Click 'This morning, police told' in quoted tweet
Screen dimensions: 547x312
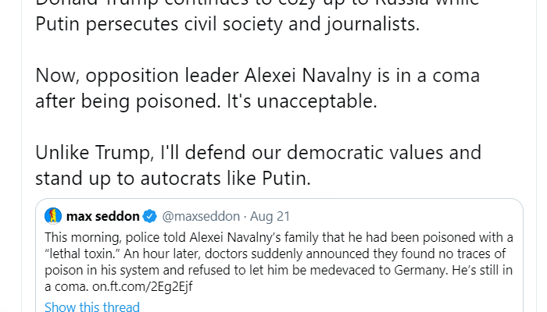117,237
